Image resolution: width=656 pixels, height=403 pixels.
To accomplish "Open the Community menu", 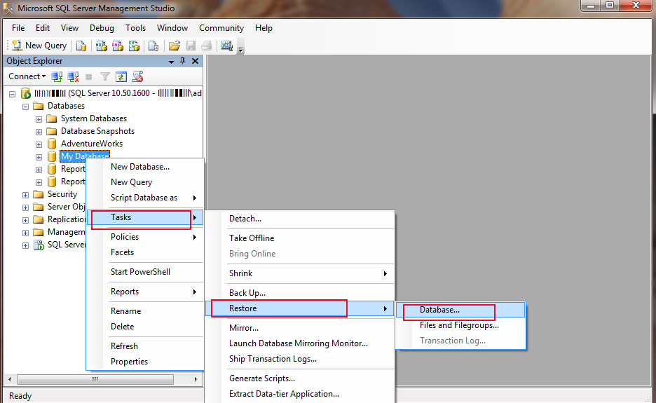I will click(x=221, y=28).
